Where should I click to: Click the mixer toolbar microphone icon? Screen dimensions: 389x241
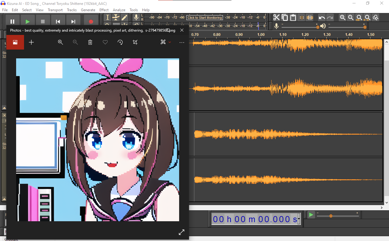(x=276, y=26)
